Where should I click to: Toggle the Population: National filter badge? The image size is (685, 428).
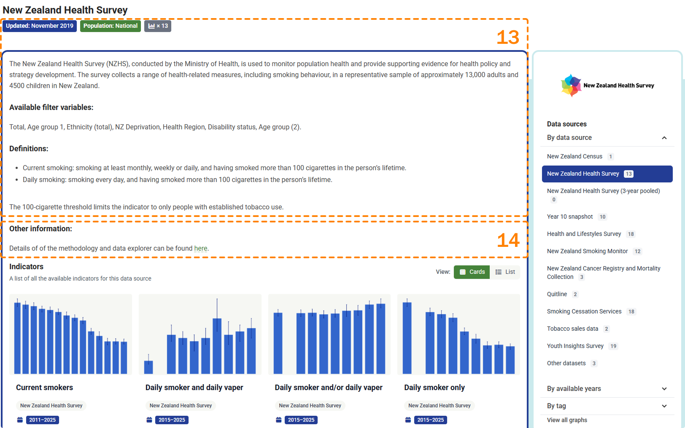coord(110,26)
